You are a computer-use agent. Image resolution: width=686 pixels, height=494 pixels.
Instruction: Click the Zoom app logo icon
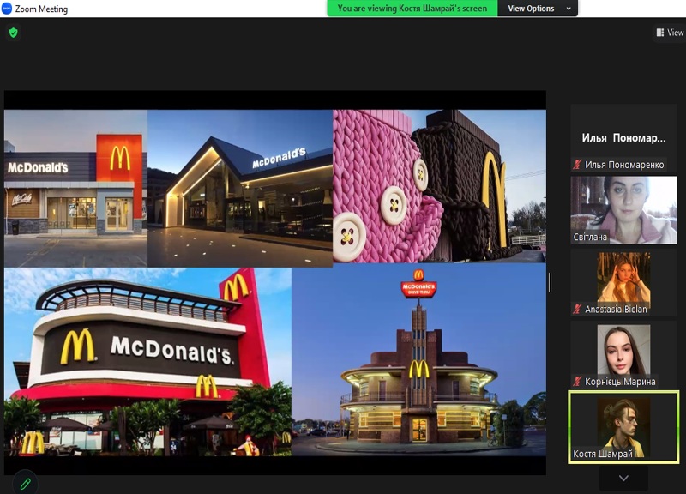pos(7,9)
